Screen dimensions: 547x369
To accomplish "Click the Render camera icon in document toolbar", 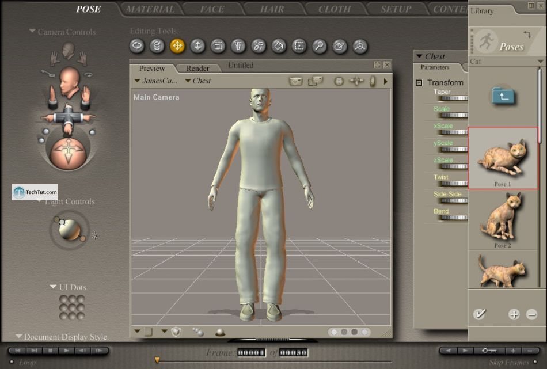I will [x=296, y=81].
